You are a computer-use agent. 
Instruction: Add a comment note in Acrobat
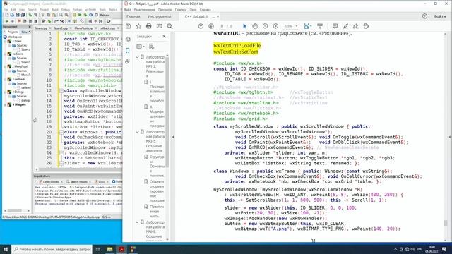335,26
